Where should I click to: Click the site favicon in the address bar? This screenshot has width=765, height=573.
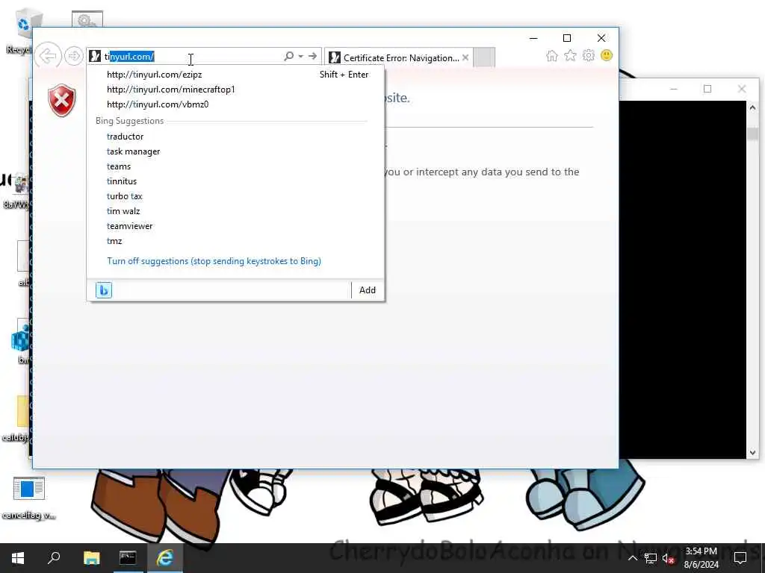coord(95,57)
